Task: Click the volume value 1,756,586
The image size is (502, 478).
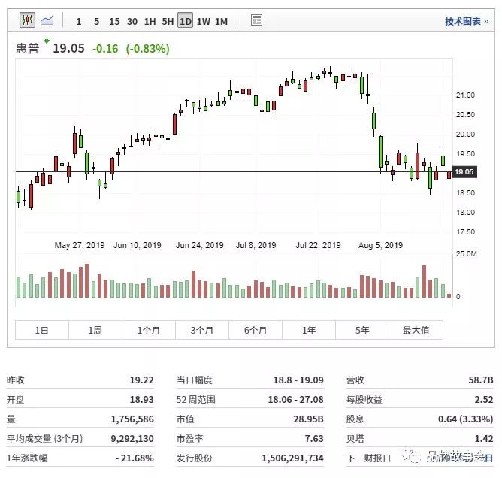Action: [x=132, y=419]
